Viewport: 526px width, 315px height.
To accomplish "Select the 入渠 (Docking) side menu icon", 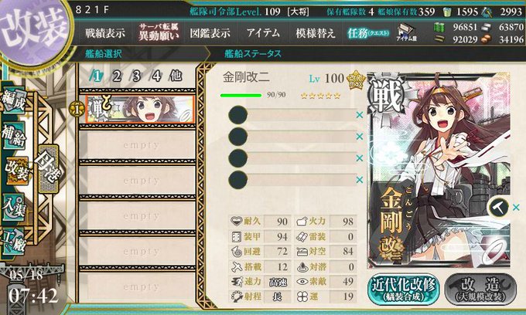I will click(13, 208).
